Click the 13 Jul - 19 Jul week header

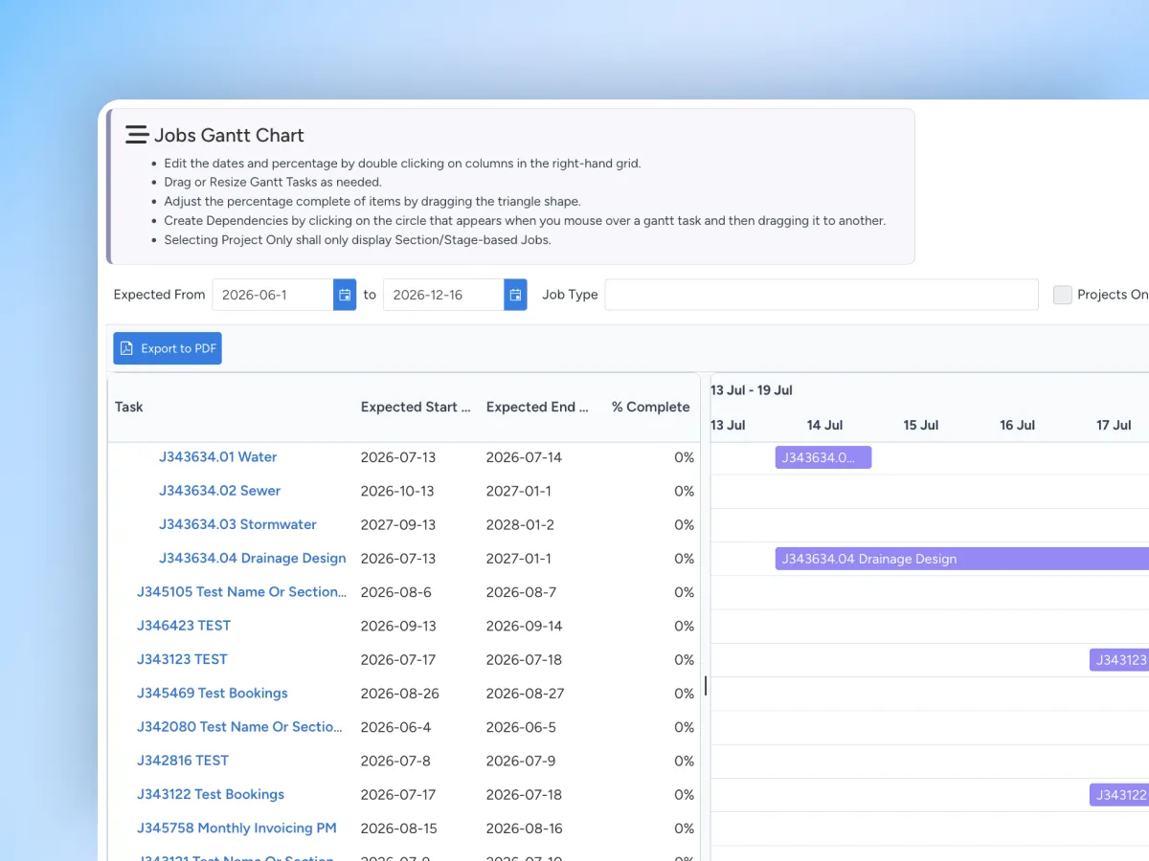click(752, 390)
